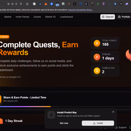This screenshot has width=131, height=131.
Task: Click the trophy Completed icon
Action: (x=97, y=70)
